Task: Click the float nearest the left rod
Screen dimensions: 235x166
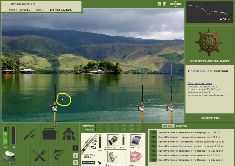Action: [63, 99]
